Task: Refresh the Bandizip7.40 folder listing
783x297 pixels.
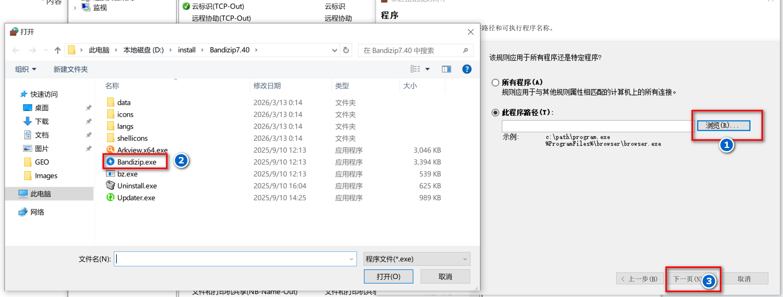Action: click(x=346, y=50)
